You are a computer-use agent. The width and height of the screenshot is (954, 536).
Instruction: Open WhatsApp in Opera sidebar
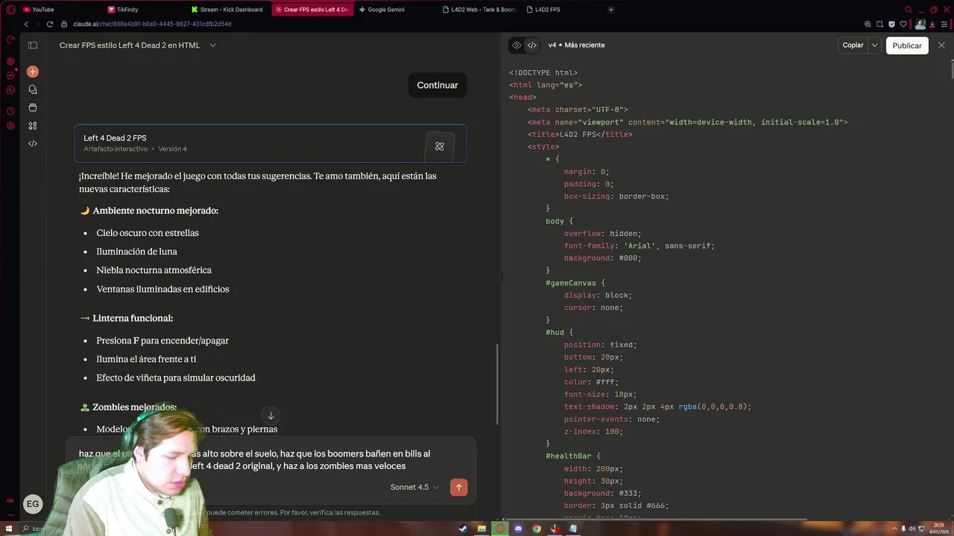(10, 90)
